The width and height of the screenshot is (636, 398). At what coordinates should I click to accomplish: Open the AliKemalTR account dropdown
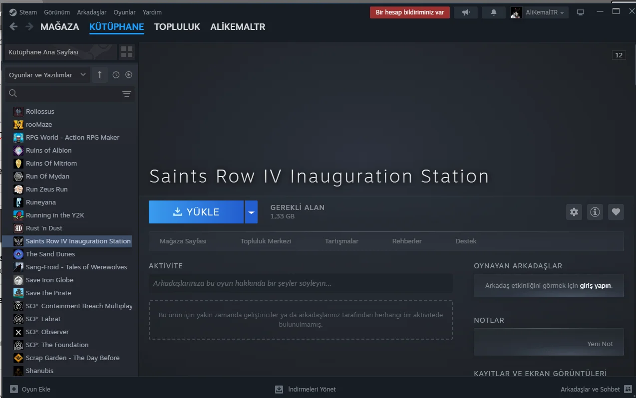545,12
